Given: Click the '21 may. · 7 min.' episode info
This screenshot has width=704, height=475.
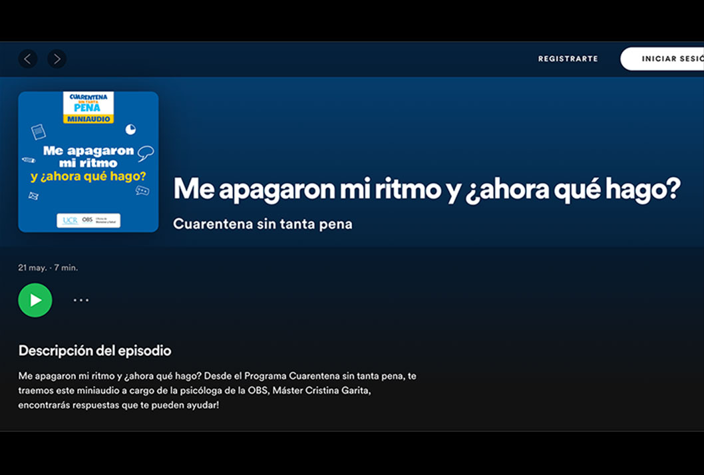Looking at the screenshot, I should point(48,267).
